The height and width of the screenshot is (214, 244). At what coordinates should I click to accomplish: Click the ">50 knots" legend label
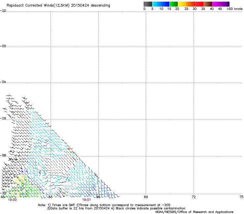tap(234, 9)
